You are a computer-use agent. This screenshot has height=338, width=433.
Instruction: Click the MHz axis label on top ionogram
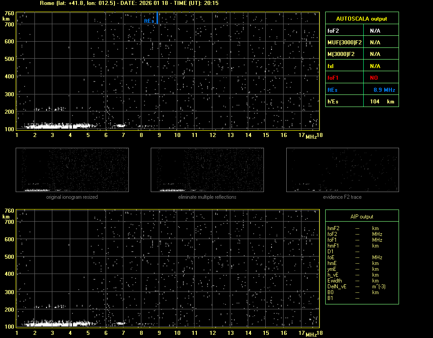[311, 136]
